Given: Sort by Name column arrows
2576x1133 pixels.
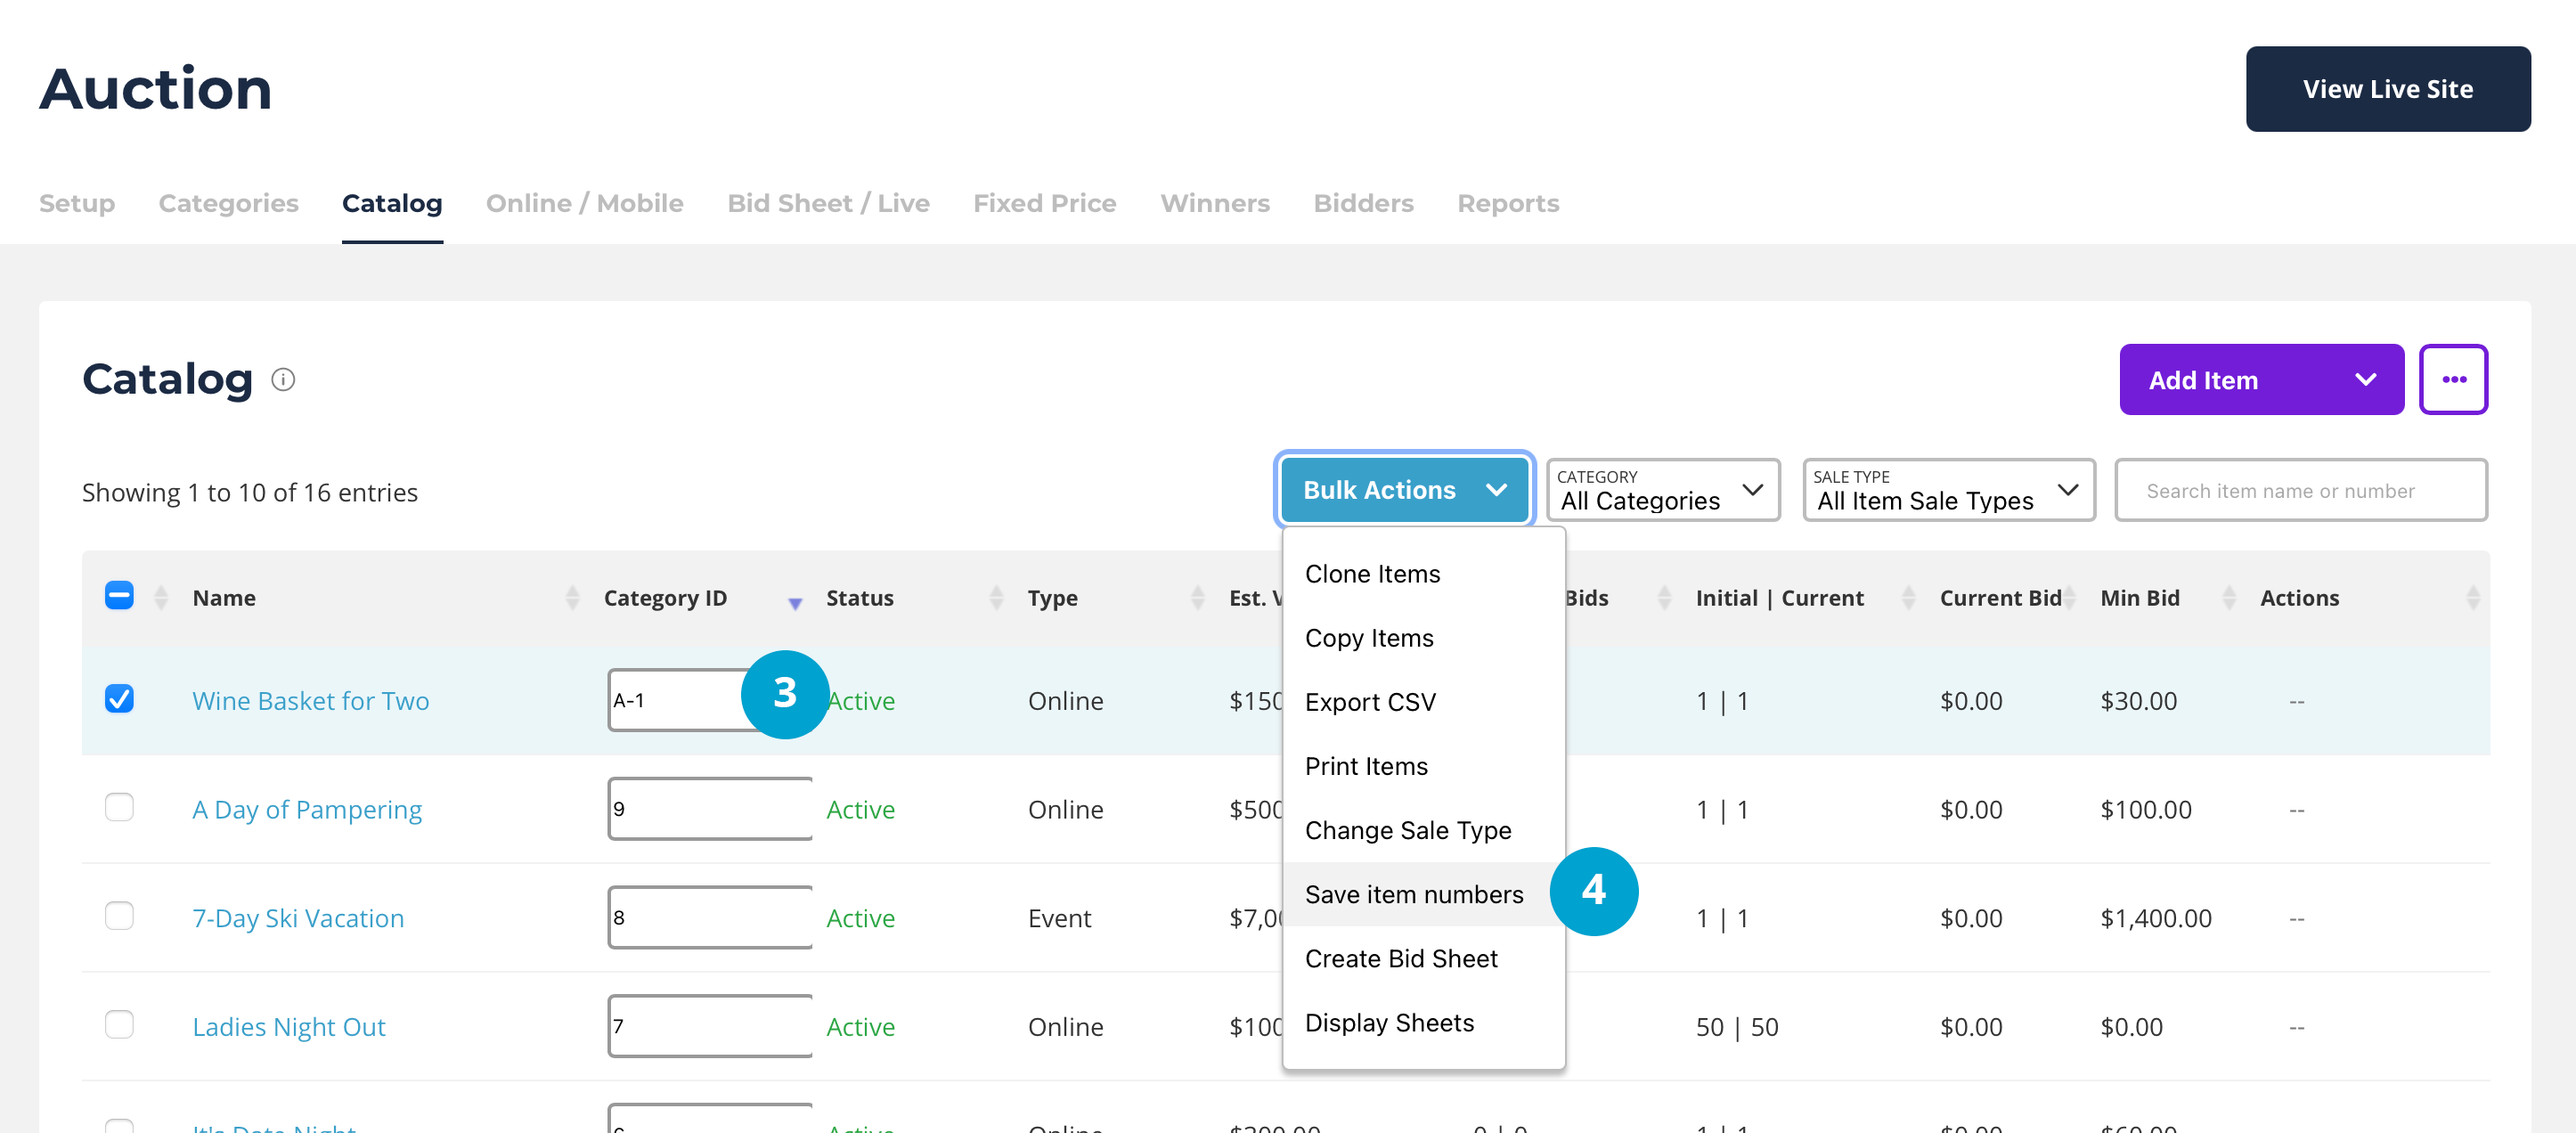Looking at the screenshot, I should [572, 598].
